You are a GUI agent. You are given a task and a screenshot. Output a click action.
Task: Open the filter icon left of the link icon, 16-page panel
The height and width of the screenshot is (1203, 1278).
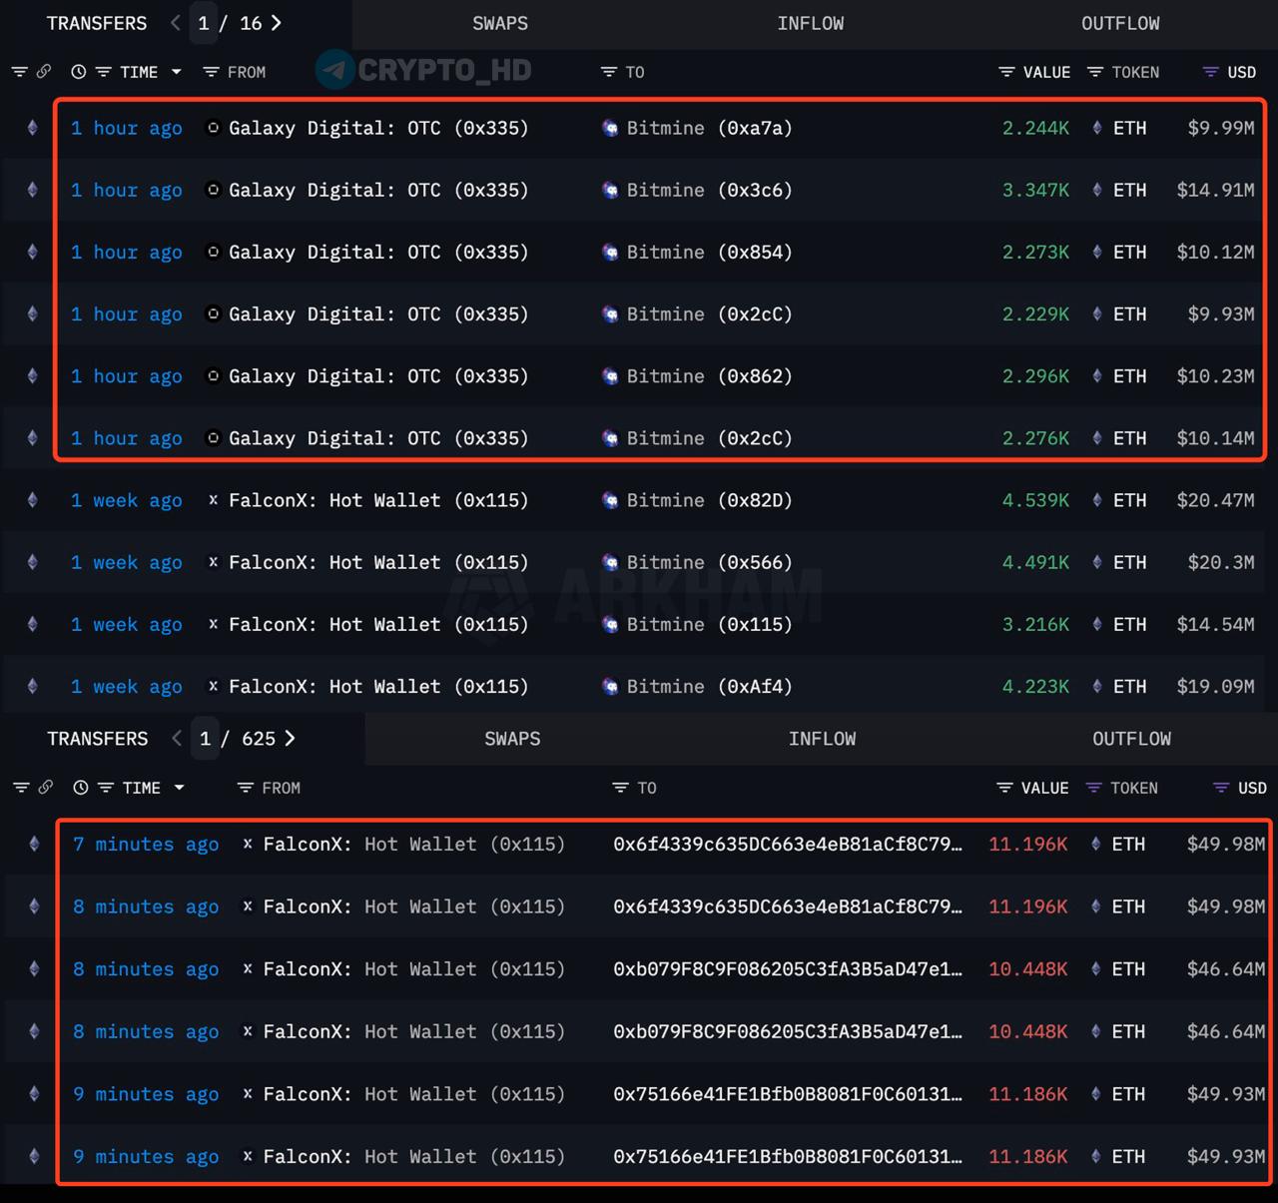point(19,72)
